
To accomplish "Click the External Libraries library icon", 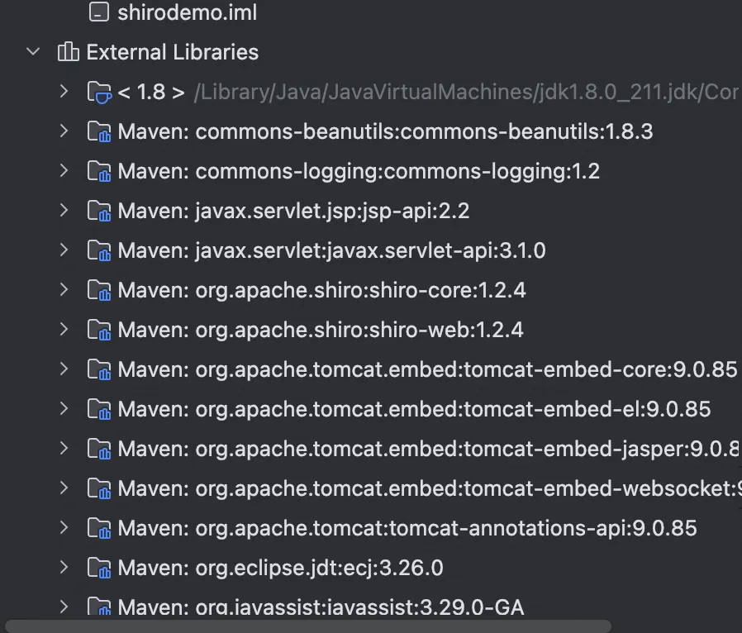I will 68,52.
